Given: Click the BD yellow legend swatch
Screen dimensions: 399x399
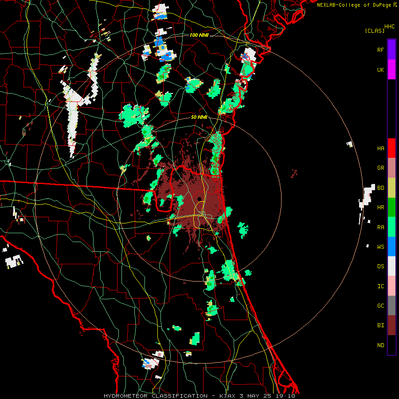Looking at the screenshot, I should coord(391,188).
